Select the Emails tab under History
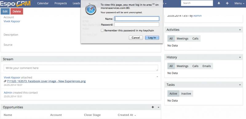 (x=206, y=66)
